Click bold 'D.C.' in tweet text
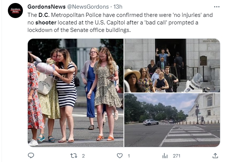The width and height of the screenshot is (226, 162). [x=44, y=15]
